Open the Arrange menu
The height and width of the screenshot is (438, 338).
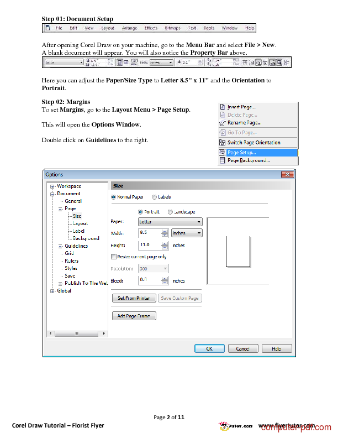(129, 28)
